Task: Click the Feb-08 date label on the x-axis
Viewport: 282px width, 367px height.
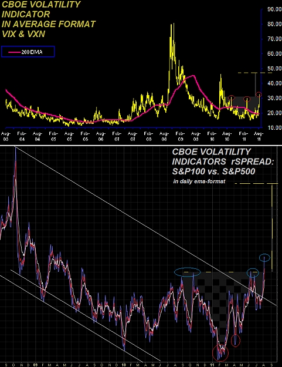Action: (x=148, y=136)
